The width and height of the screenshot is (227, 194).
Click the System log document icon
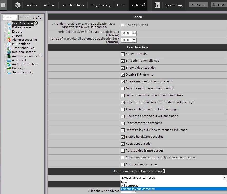click(x=157, y=5)
